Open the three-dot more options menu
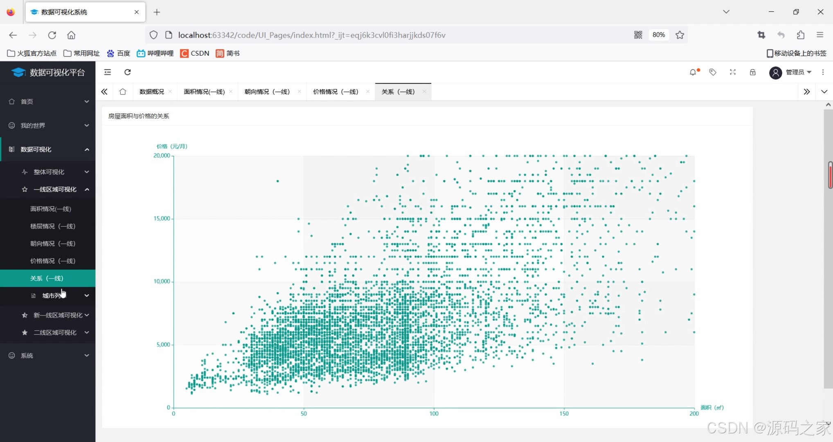 coord(823,72)
